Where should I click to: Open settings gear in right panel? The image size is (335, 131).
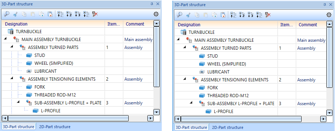tap(329, 15)
